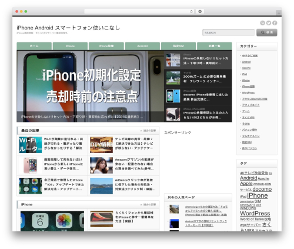Open the Twitter icon in the header
The width and height of the screenshot is (294, 249).
click(269, 23)
